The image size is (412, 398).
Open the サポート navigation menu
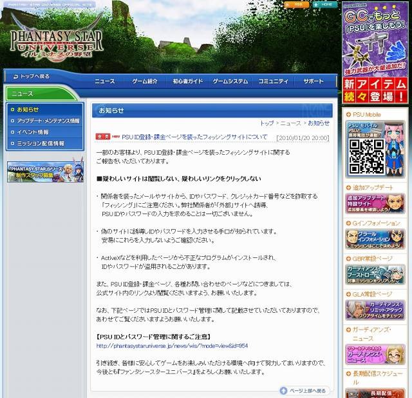[x=314, y=81]
